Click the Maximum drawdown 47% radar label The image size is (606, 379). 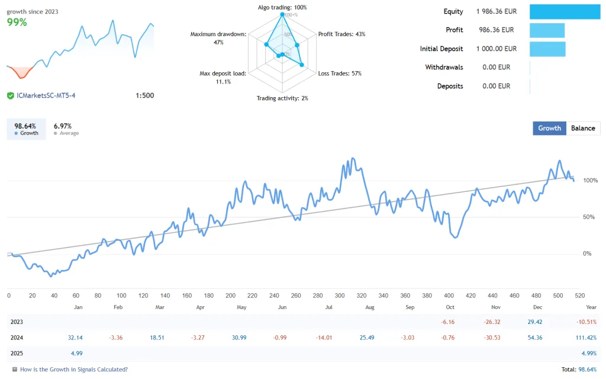218,38
